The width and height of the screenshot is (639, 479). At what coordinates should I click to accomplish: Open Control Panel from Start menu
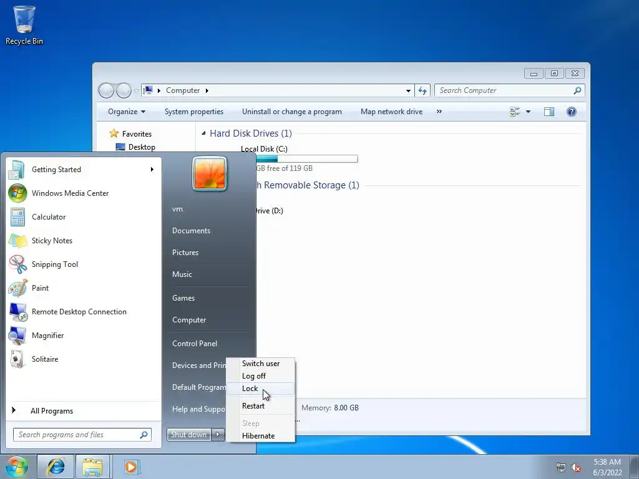click(x=195, y=344)
